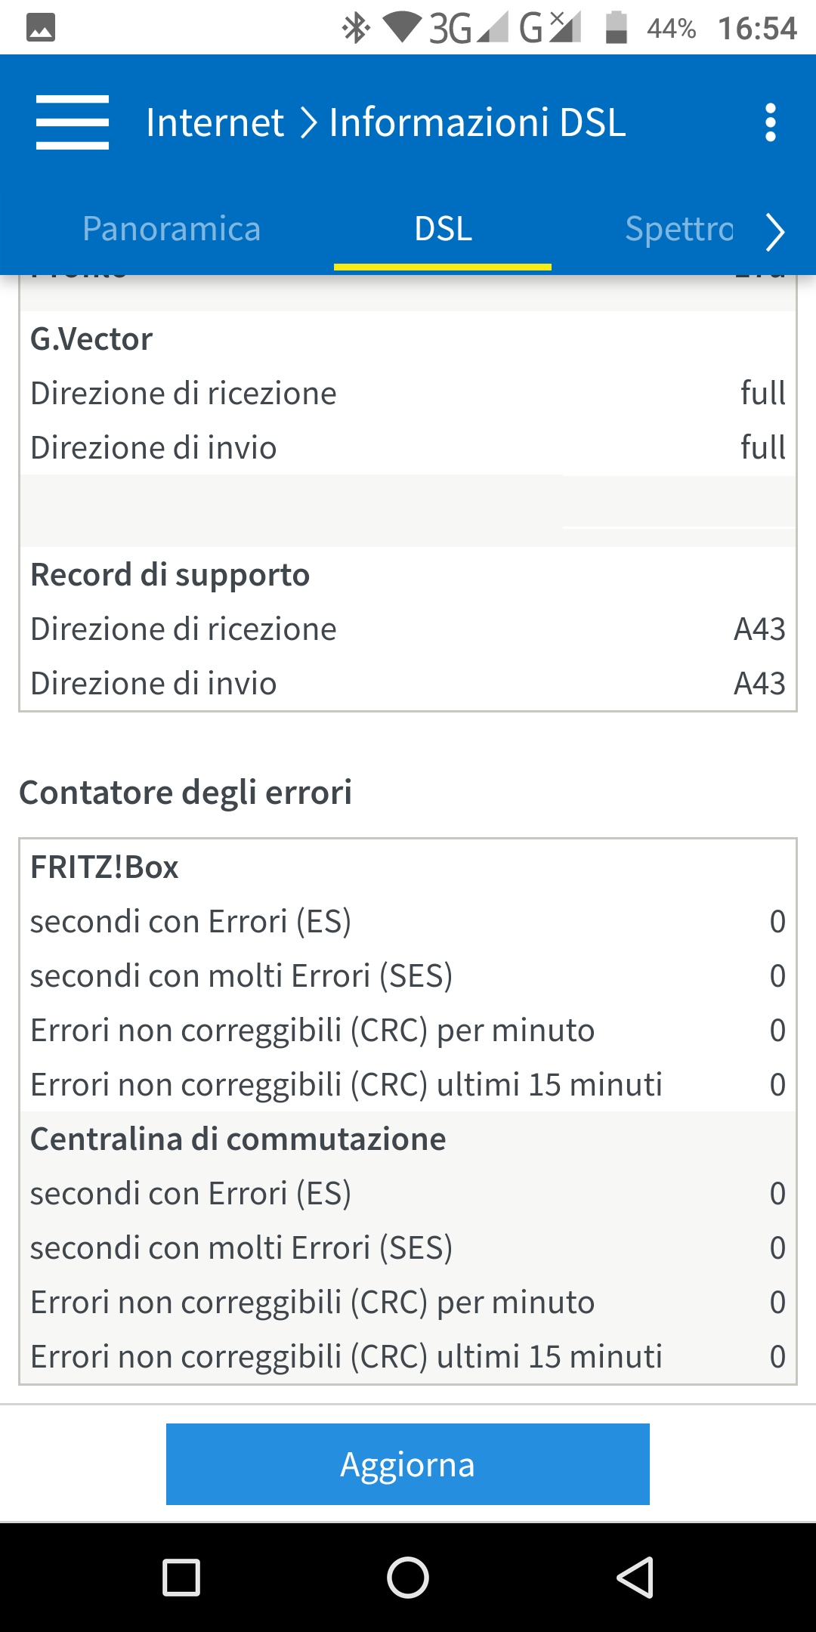Tap the Contatore degli errori heading
The width and height of the screenshot is (816, 1632).
(x=186, y=793)
